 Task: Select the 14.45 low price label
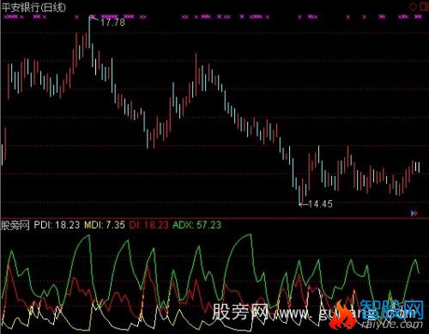(321, 204)
